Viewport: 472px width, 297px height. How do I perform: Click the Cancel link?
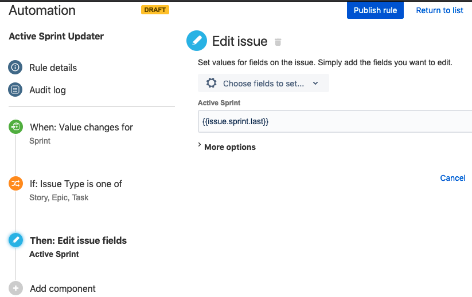[x=453, y=178]
